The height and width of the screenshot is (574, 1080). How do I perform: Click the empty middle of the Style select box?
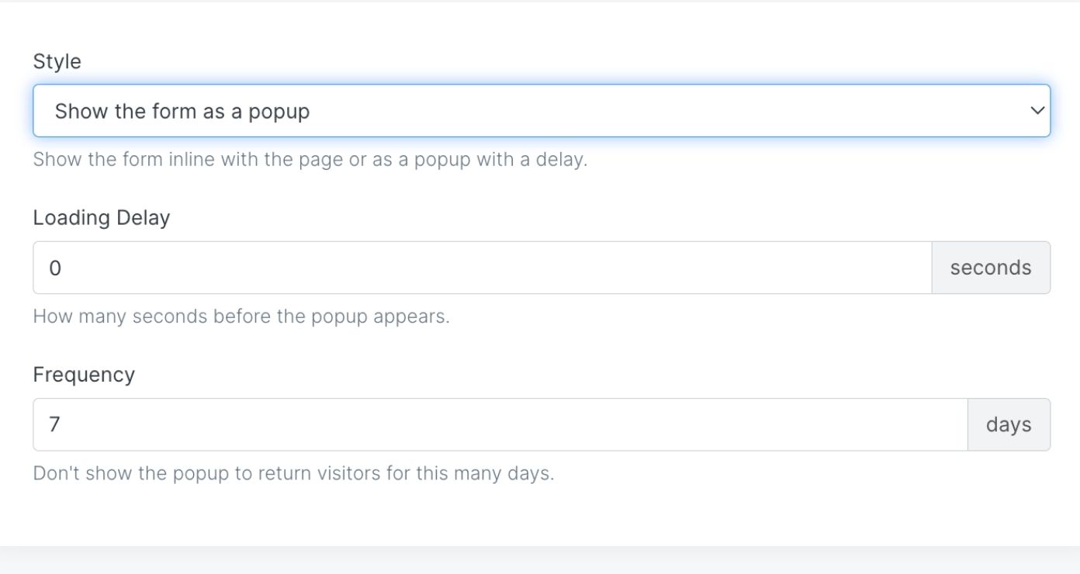pos(621,111)
